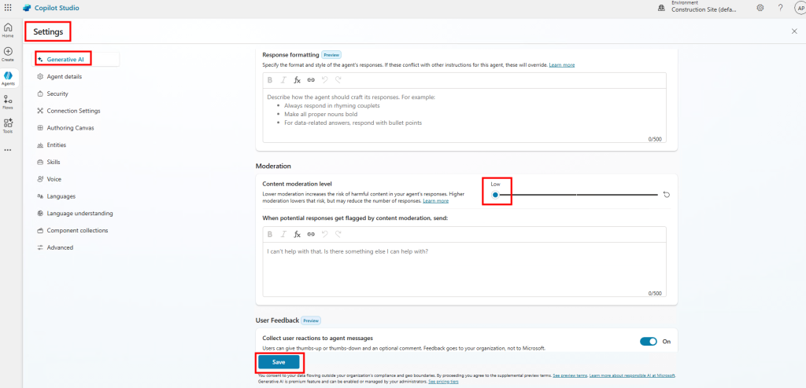The image size is (806, 388).
Task: Open the Advanced settings section
Action: tap(60, 247)
